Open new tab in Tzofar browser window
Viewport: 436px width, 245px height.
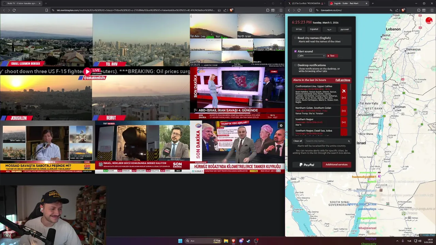[373, 3]
